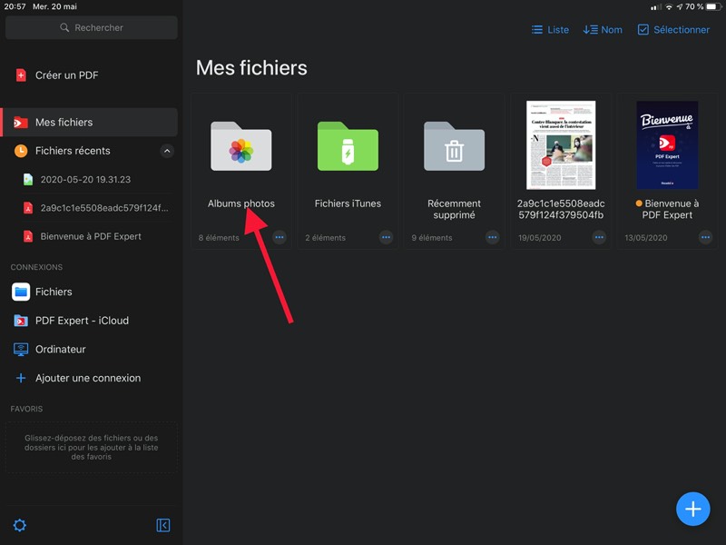
Task: Select Mes fichiers in the sidebar
Action: coord(64,122)
